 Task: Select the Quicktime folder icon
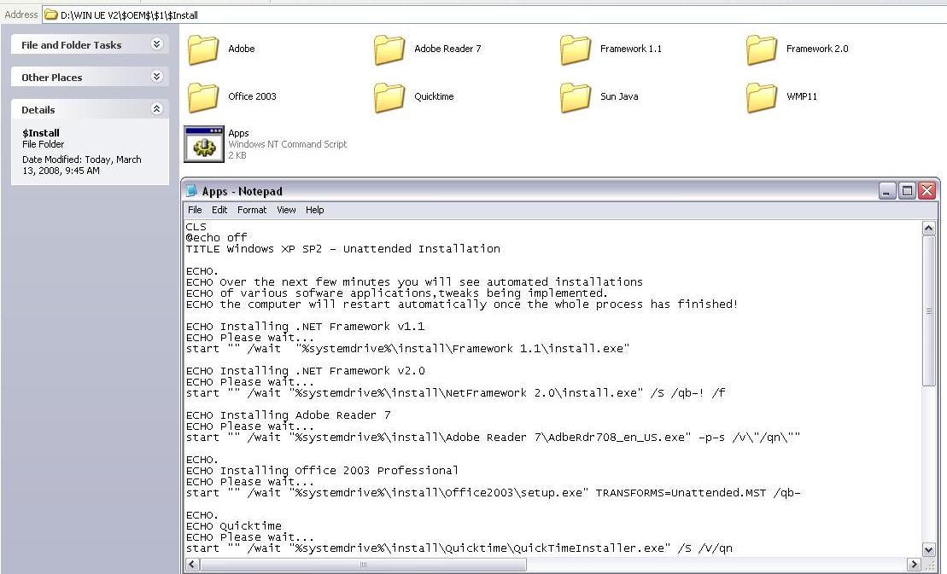click(389, 97)
